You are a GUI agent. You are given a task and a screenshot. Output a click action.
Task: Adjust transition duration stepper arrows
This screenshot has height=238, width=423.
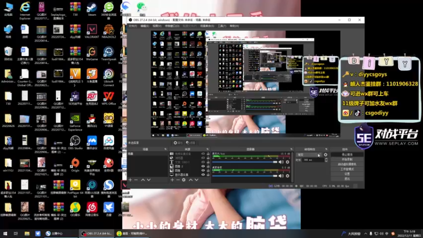pyautogui.click(x=326, y=160)
